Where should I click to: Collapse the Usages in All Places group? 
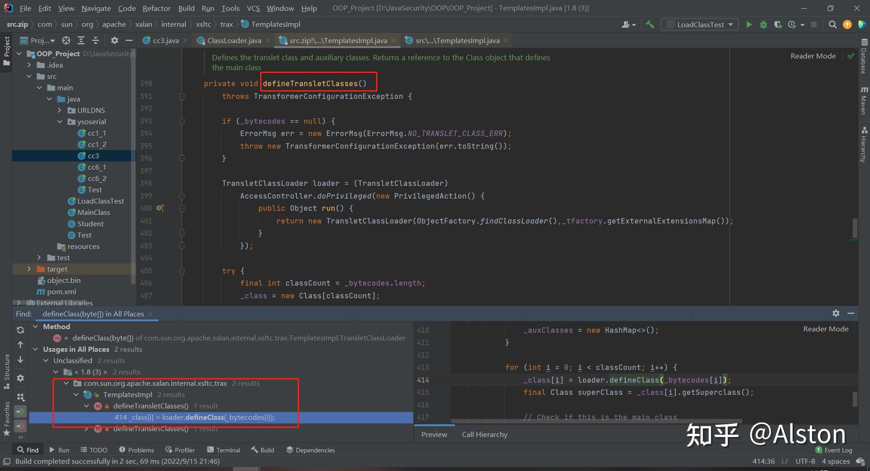(36, 349)
